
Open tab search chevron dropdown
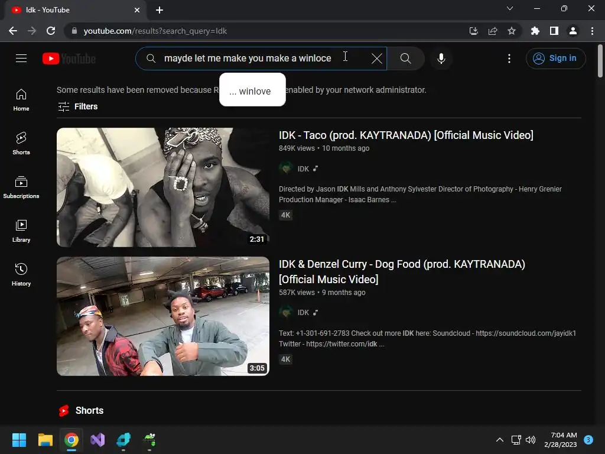coord(510,8)
